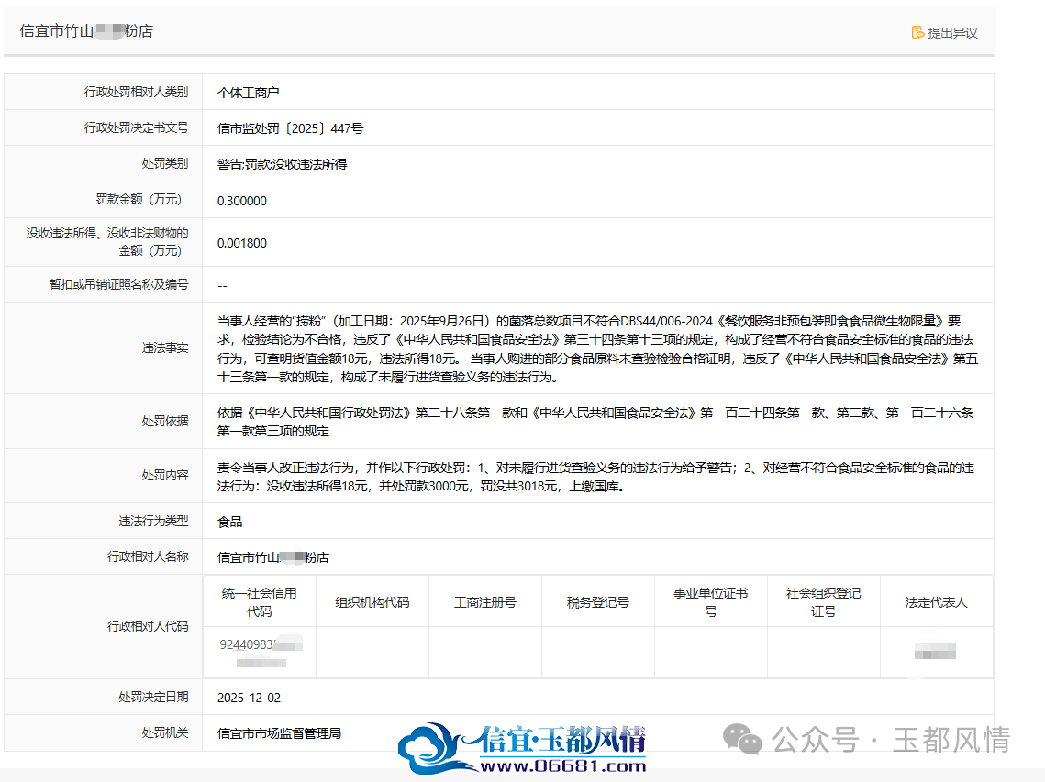Viewport: 1045px width, 782px height.
Task: Select document number 信市监处罚〔2025〕447号
Action: (x=291, y=128)
